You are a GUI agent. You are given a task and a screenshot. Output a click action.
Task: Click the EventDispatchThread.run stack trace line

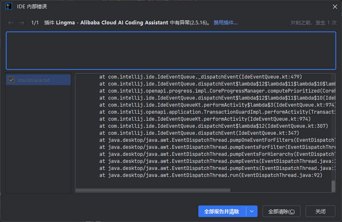tap(211, 175)
